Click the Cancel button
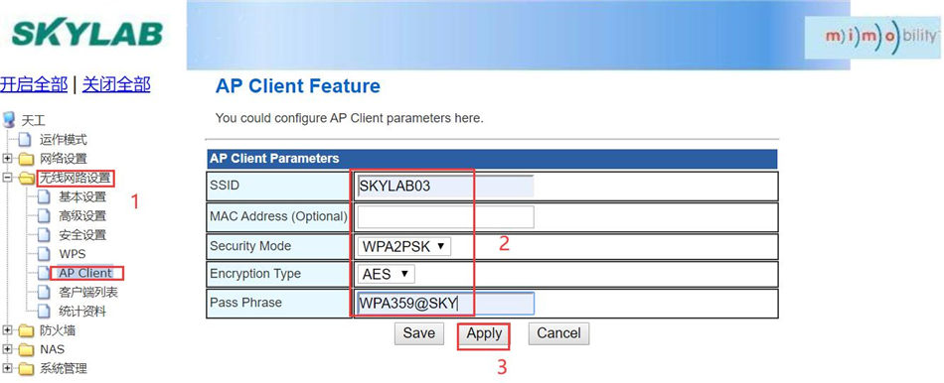Viewport: 944px width, 383px height. (x=558, y=333)
